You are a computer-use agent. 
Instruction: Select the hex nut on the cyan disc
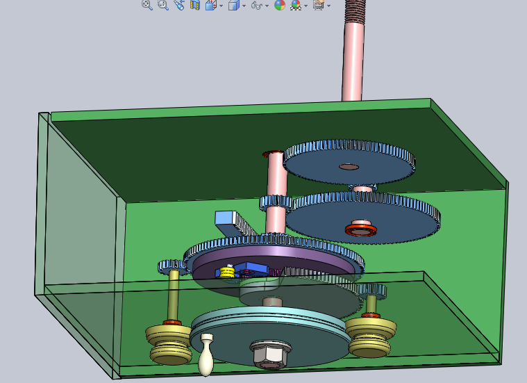[270, 354]
